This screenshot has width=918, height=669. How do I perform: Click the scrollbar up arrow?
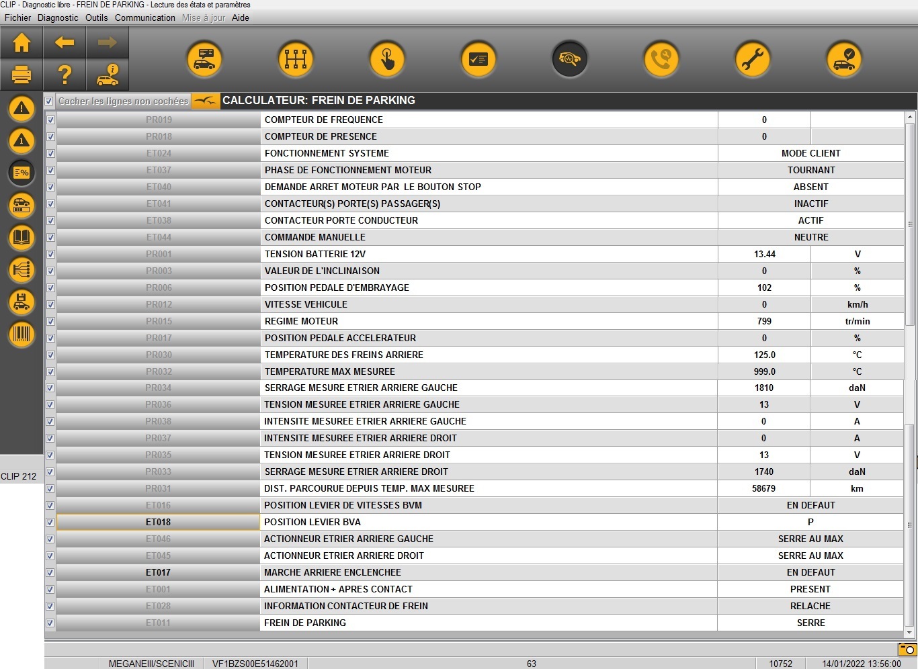pos(910,117)
